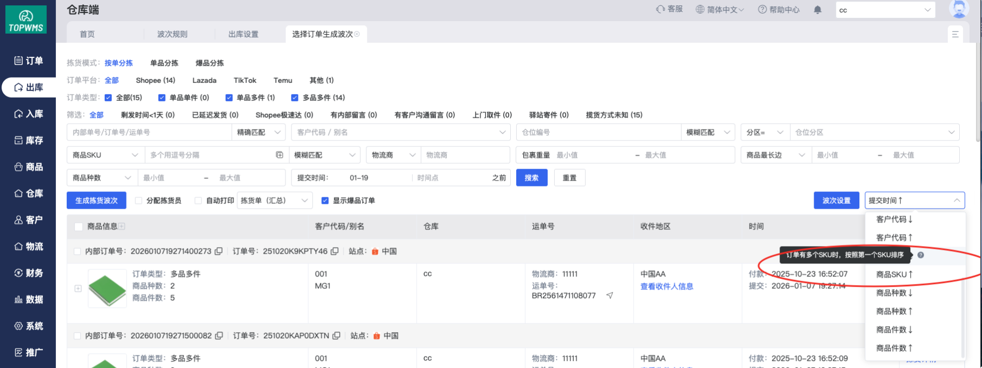The height and width of the screenshot is (368, 982).
Task: Switch to the 首页 tab
Action: (x=87, y=34)
